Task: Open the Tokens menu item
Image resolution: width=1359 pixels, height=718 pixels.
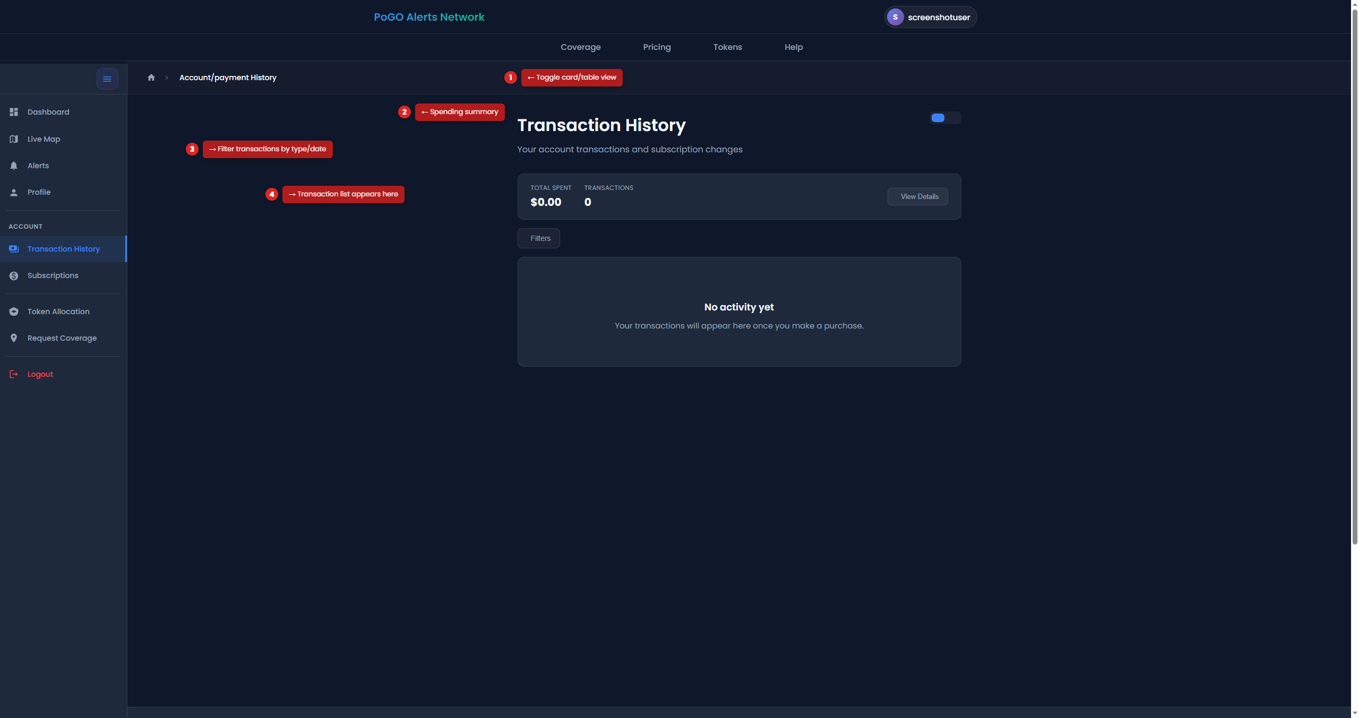Action: pyautogui.click(x=727, y=47)
